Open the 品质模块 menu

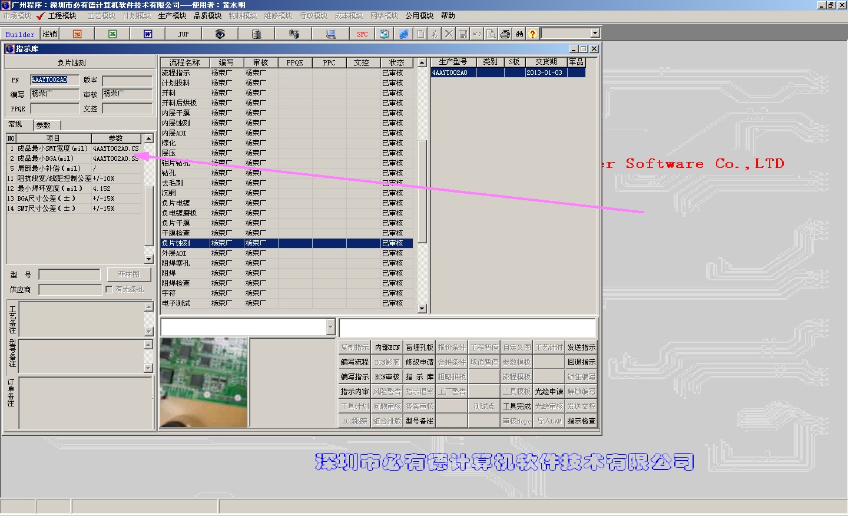click(x=207, y=16)
